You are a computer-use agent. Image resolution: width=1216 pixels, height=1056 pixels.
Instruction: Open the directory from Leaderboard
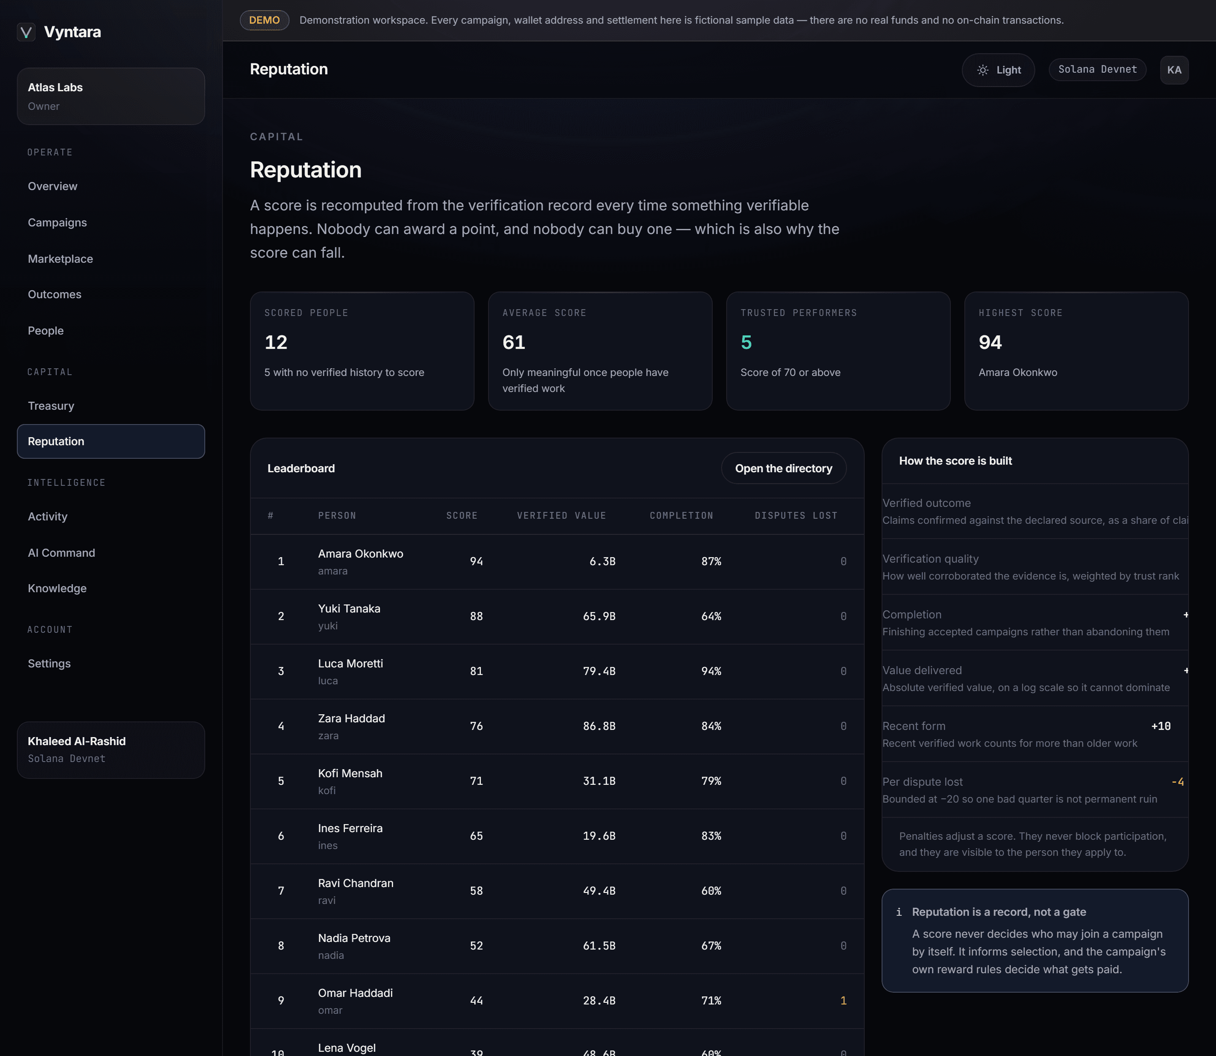tap(784, 468)
